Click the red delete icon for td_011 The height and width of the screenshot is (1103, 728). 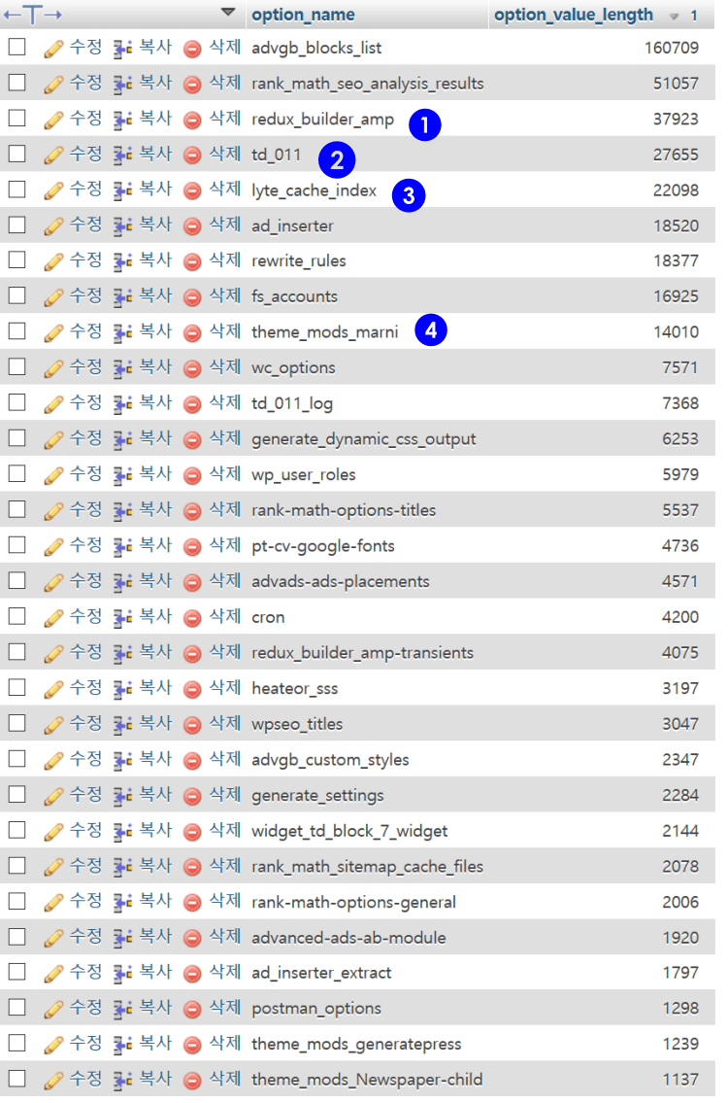(x=192, y=155)
